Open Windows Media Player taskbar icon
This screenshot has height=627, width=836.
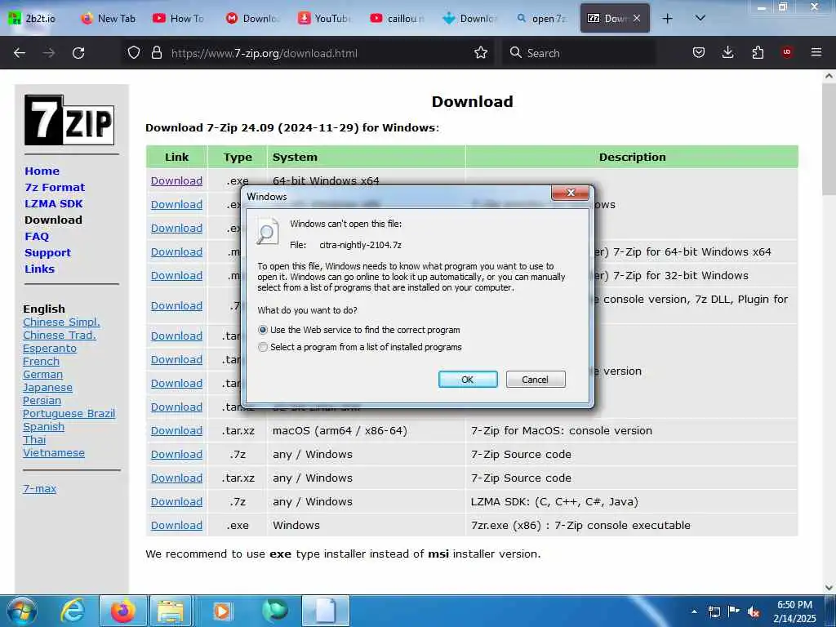(221, 611)
